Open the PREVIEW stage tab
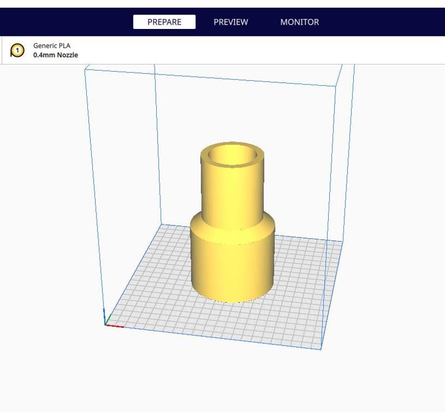 pos(231,22)
